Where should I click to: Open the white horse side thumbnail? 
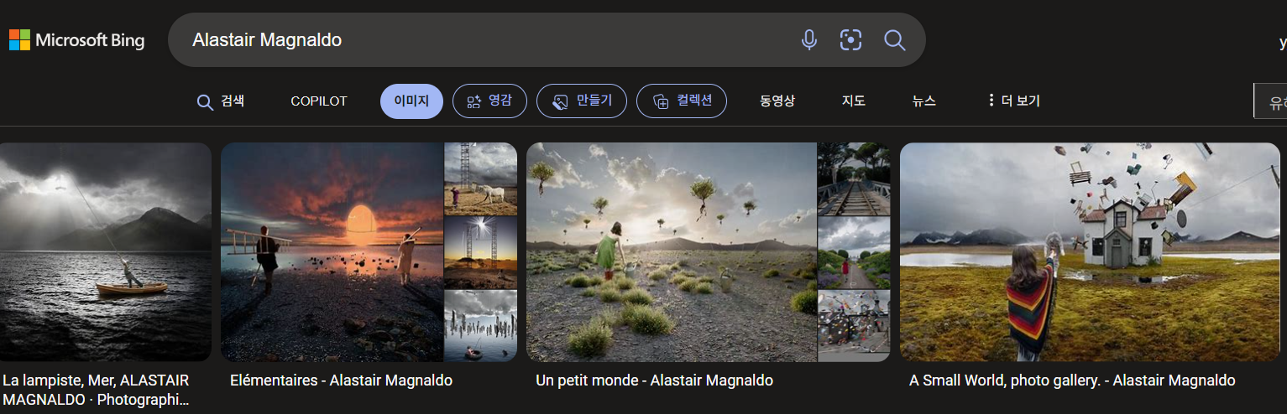point(480,179)
